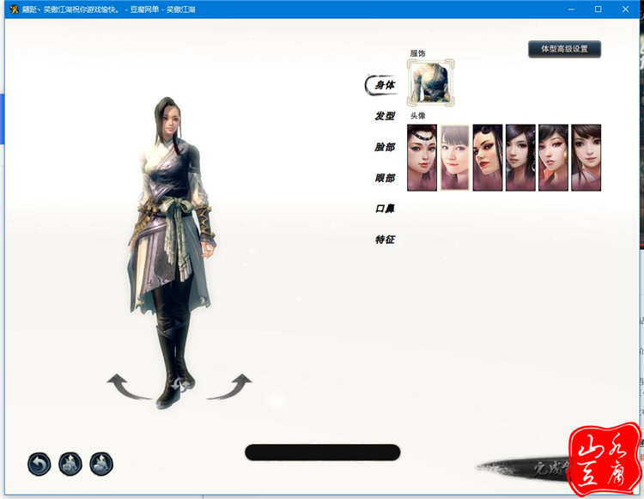The width and height of the screenshot is (644, 499).
Task: Open the 脸部 tab
Action: pos(385,147)
